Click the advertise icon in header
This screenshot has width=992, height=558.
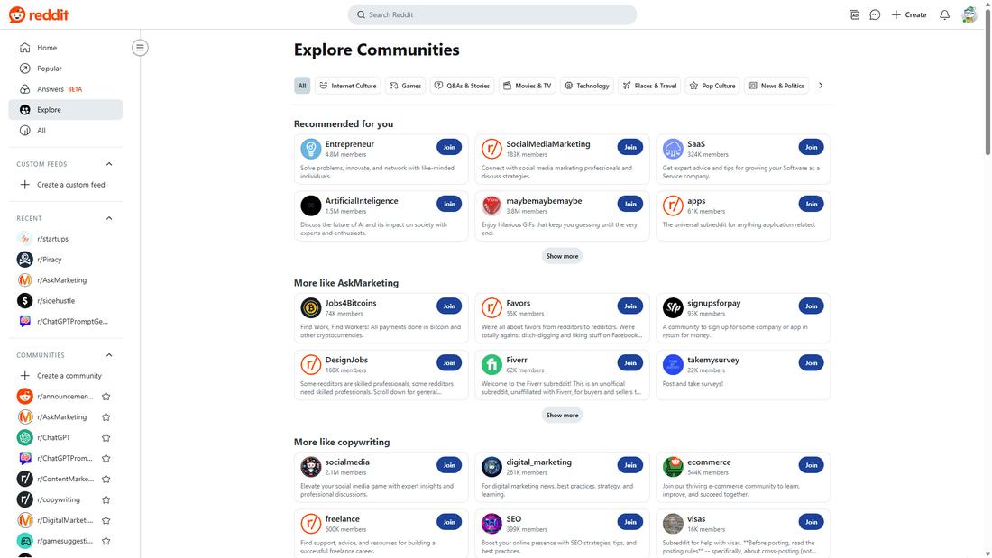(854, 14)
